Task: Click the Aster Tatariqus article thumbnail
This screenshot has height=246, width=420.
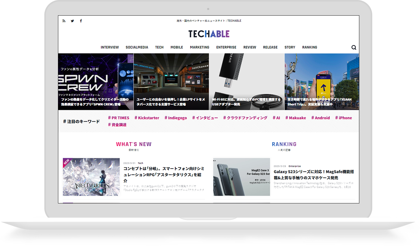Action: [91, 177]
